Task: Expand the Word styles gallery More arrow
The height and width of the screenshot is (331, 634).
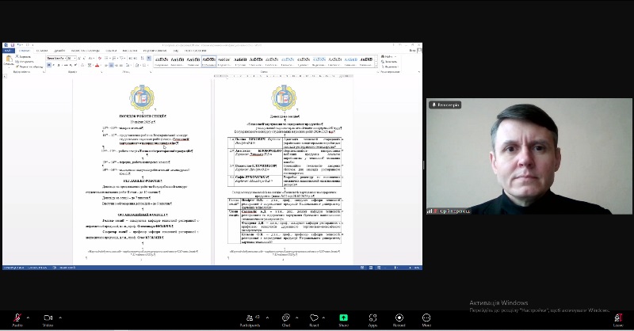Action: 376,66
